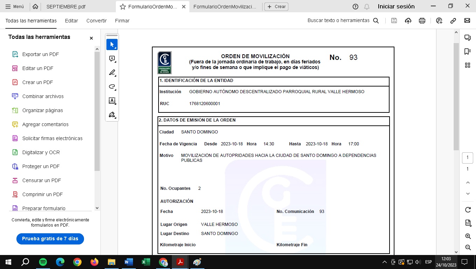Screen dimensions: 476x269
Task: Open the fill and sign pen tool
Action: [x=112, y=115]
